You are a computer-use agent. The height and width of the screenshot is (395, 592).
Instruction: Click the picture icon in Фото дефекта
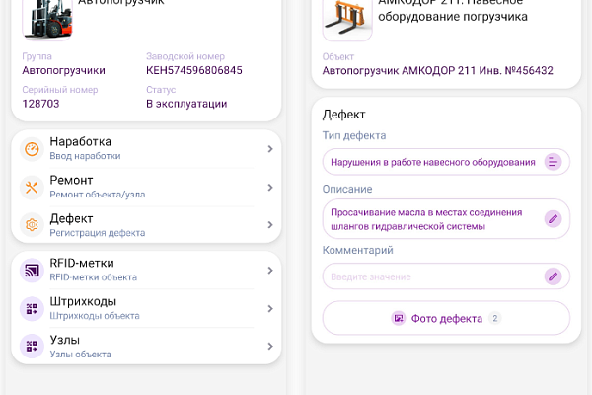click(x=398, y=318)
